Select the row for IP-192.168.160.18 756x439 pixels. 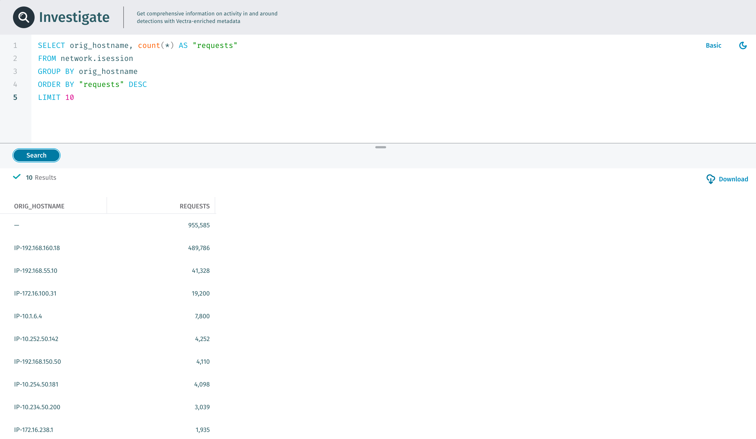(37, 248)
